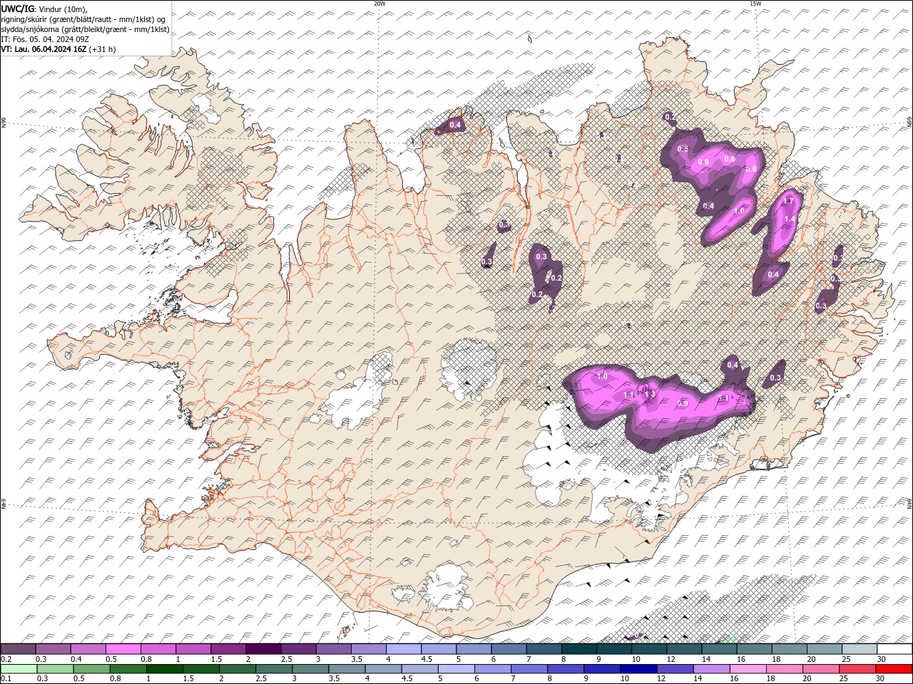Click the 'slydda/snjókoma' legend description line
Image resolution: width=913 pixels, height=684 pixels.
(86, 28)
